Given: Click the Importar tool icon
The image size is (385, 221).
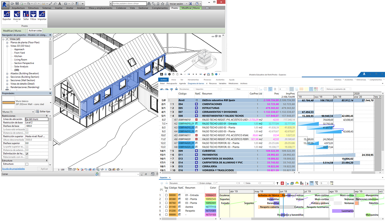Looking at the screenshot, I should [42, 14].
